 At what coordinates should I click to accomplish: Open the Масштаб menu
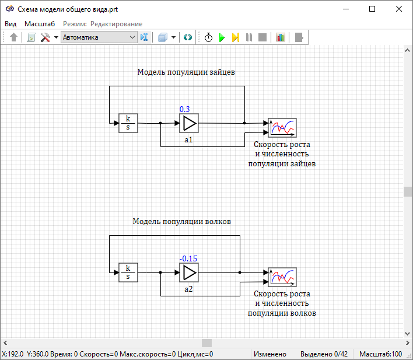pos(40,23)
